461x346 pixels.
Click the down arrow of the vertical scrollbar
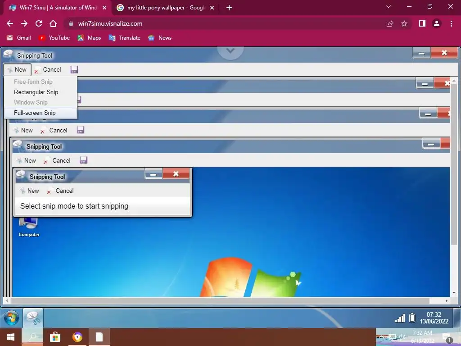[454, 293]
